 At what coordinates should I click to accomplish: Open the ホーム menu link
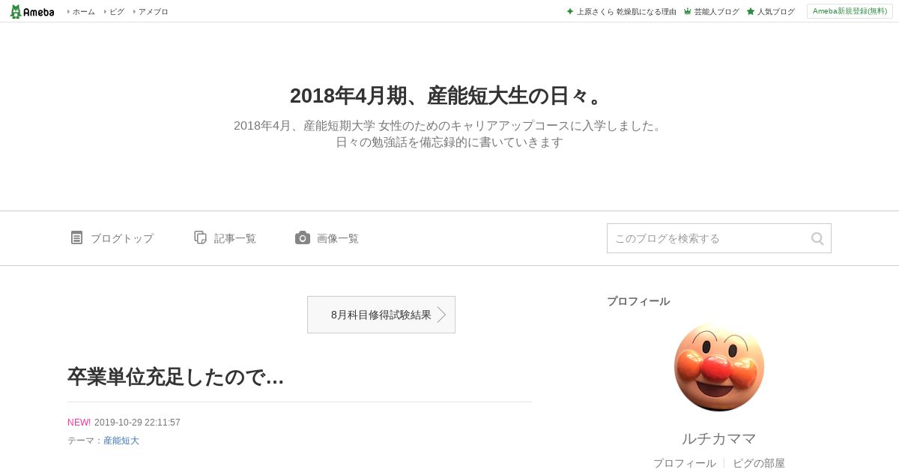(x=83, y=12)
